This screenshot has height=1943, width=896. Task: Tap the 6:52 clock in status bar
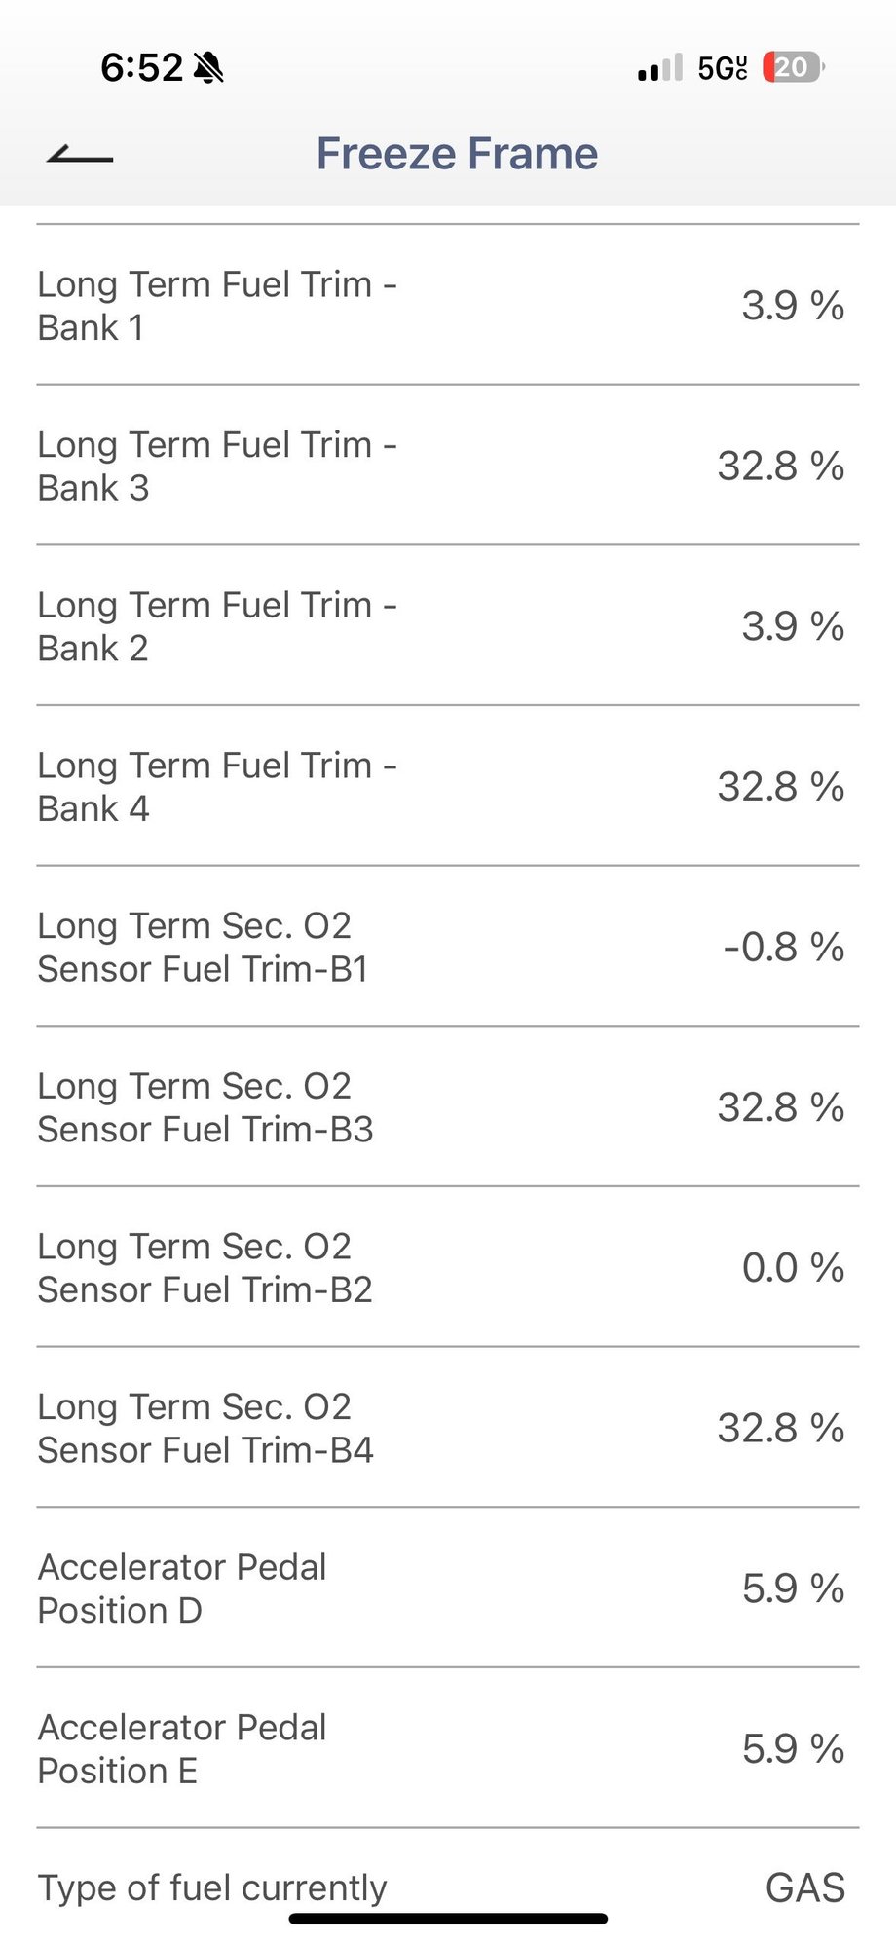point(142,67)
